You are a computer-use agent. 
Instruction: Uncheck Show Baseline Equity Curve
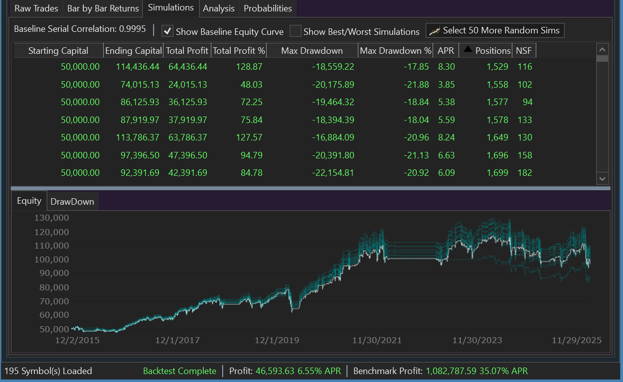168,31
